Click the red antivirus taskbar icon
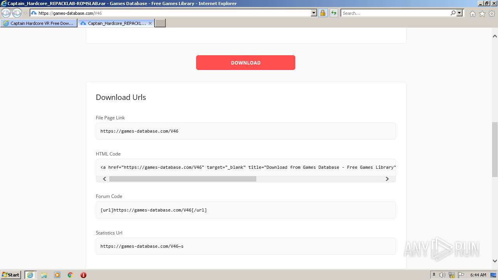Image resolution: width=498 pixels, height=280 pixels. (83, 275)
